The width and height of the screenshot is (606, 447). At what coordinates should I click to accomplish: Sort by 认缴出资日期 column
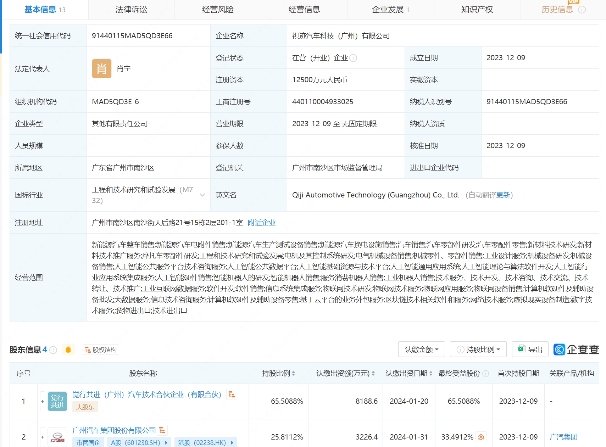click(409, 373)
